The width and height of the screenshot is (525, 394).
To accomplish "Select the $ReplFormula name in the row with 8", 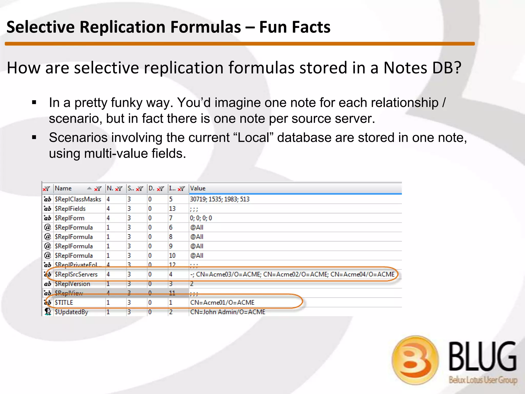I will click(74, 237).
